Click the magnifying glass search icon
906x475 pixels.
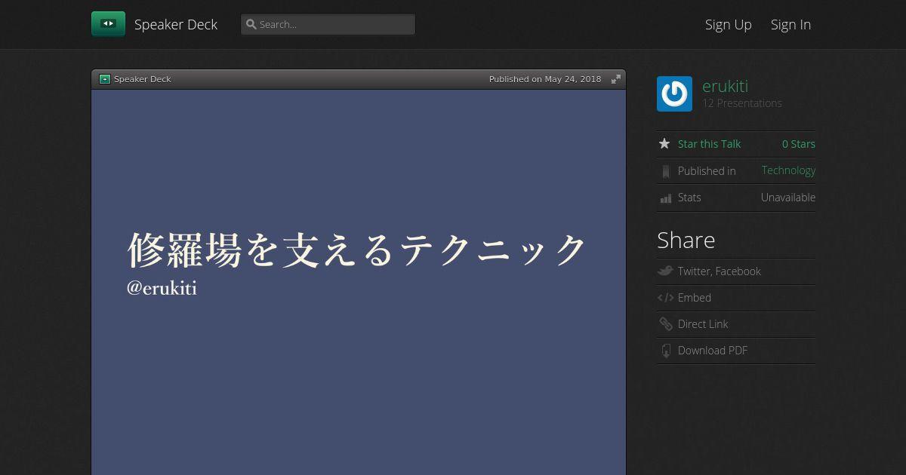tap(251, 24)
